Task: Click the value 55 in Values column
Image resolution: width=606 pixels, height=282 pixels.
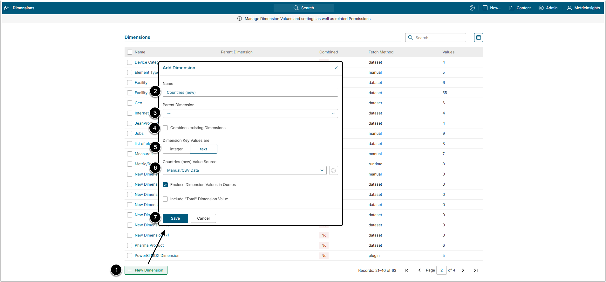Action: (x=445, y=93)
